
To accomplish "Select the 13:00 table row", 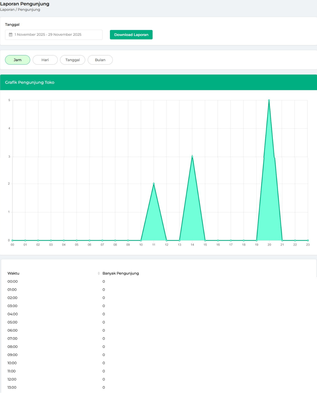I will pyautogui.click(x=12, y=387).
